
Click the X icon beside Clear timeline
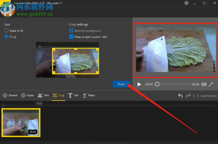point(198,96)
